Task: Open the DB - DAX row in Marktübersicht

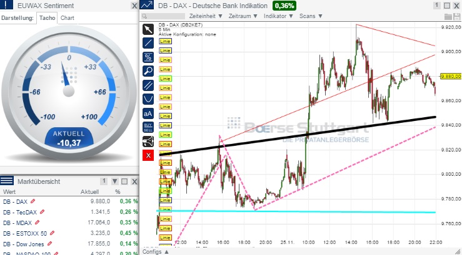Action: pyautogui.click(x=69, y=201)
